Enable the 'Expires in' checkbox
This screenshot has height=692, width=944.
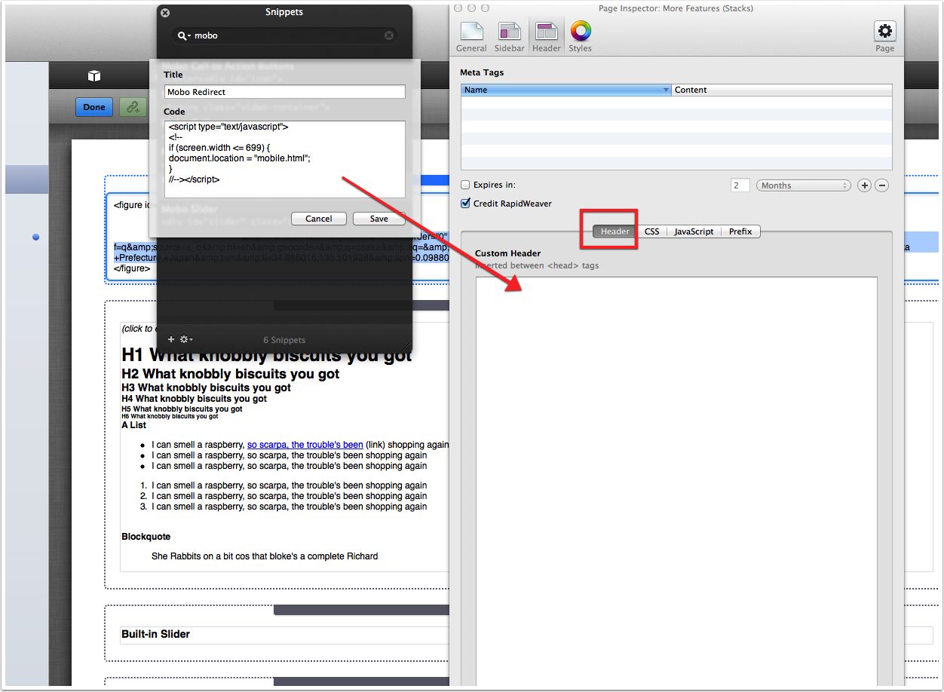coord(465,185)
